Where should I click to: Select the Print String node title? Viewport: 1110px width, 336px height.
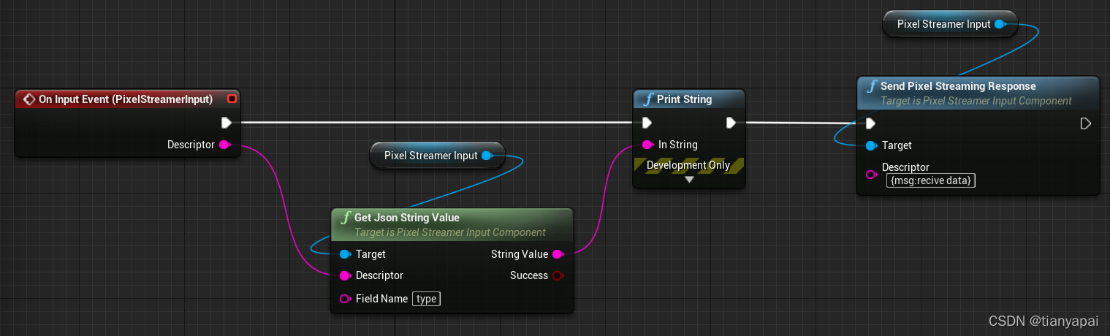click(x=685, y=99)
